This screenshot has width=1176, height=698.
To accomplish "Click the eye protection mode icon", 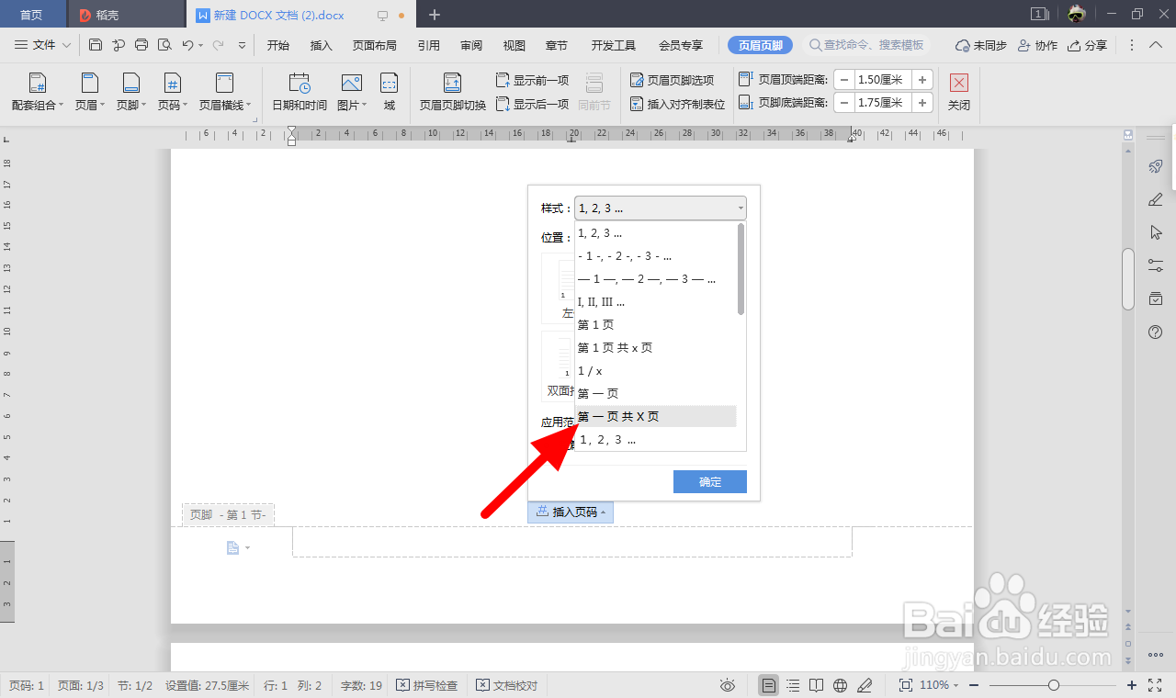I will click(x=728, y=685).
